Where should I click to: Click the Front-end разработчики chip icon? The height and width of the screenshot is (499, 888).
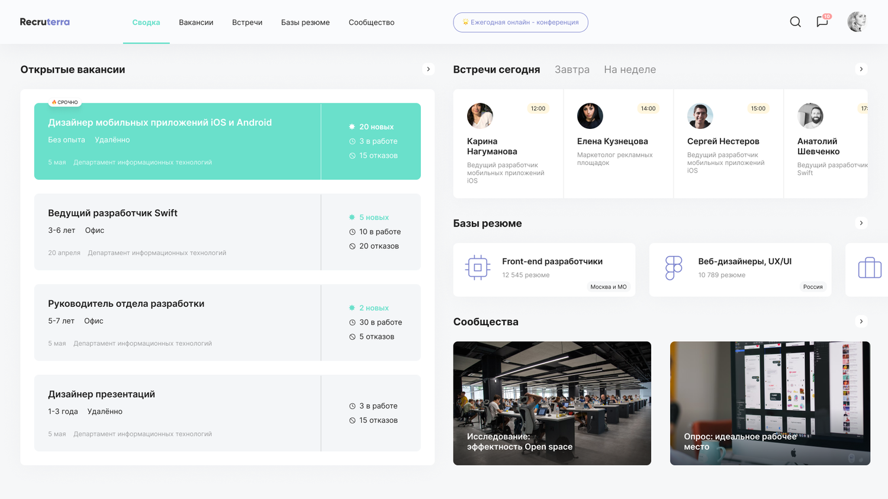tap(477, 268)
